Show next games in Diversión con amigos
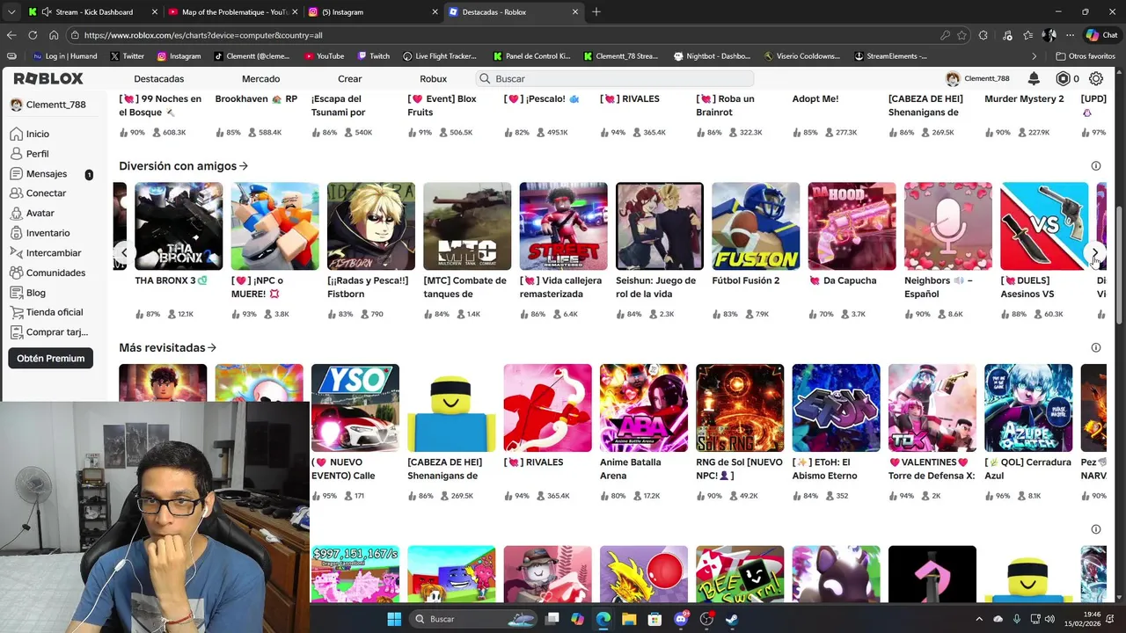Screen dimensions: 1126x633 (x=1095, y=253)
